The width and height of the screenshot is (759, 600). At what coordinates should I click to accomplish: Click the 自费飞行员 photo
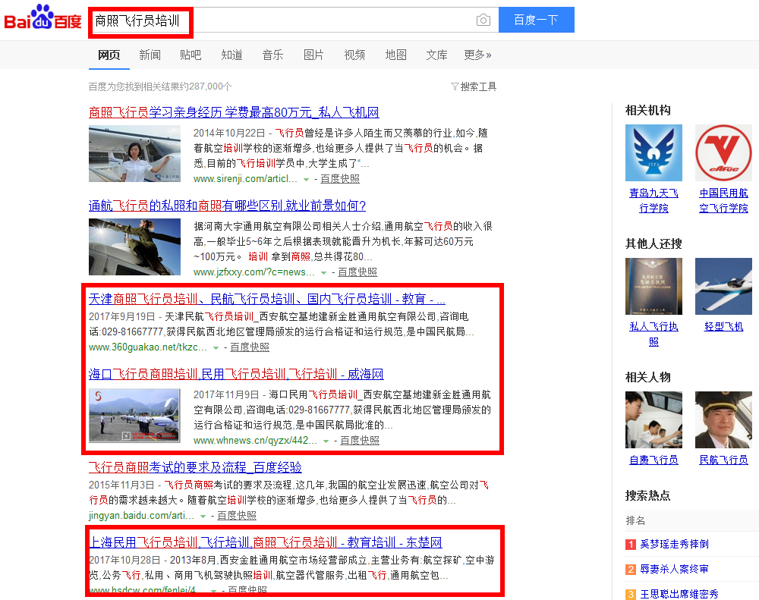click(653, 420)
